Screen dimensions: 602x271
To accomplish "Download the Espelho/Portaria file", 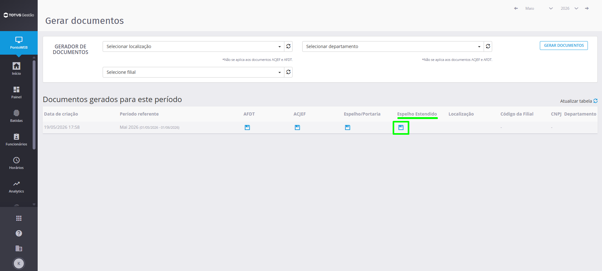I will click(347, 127).
